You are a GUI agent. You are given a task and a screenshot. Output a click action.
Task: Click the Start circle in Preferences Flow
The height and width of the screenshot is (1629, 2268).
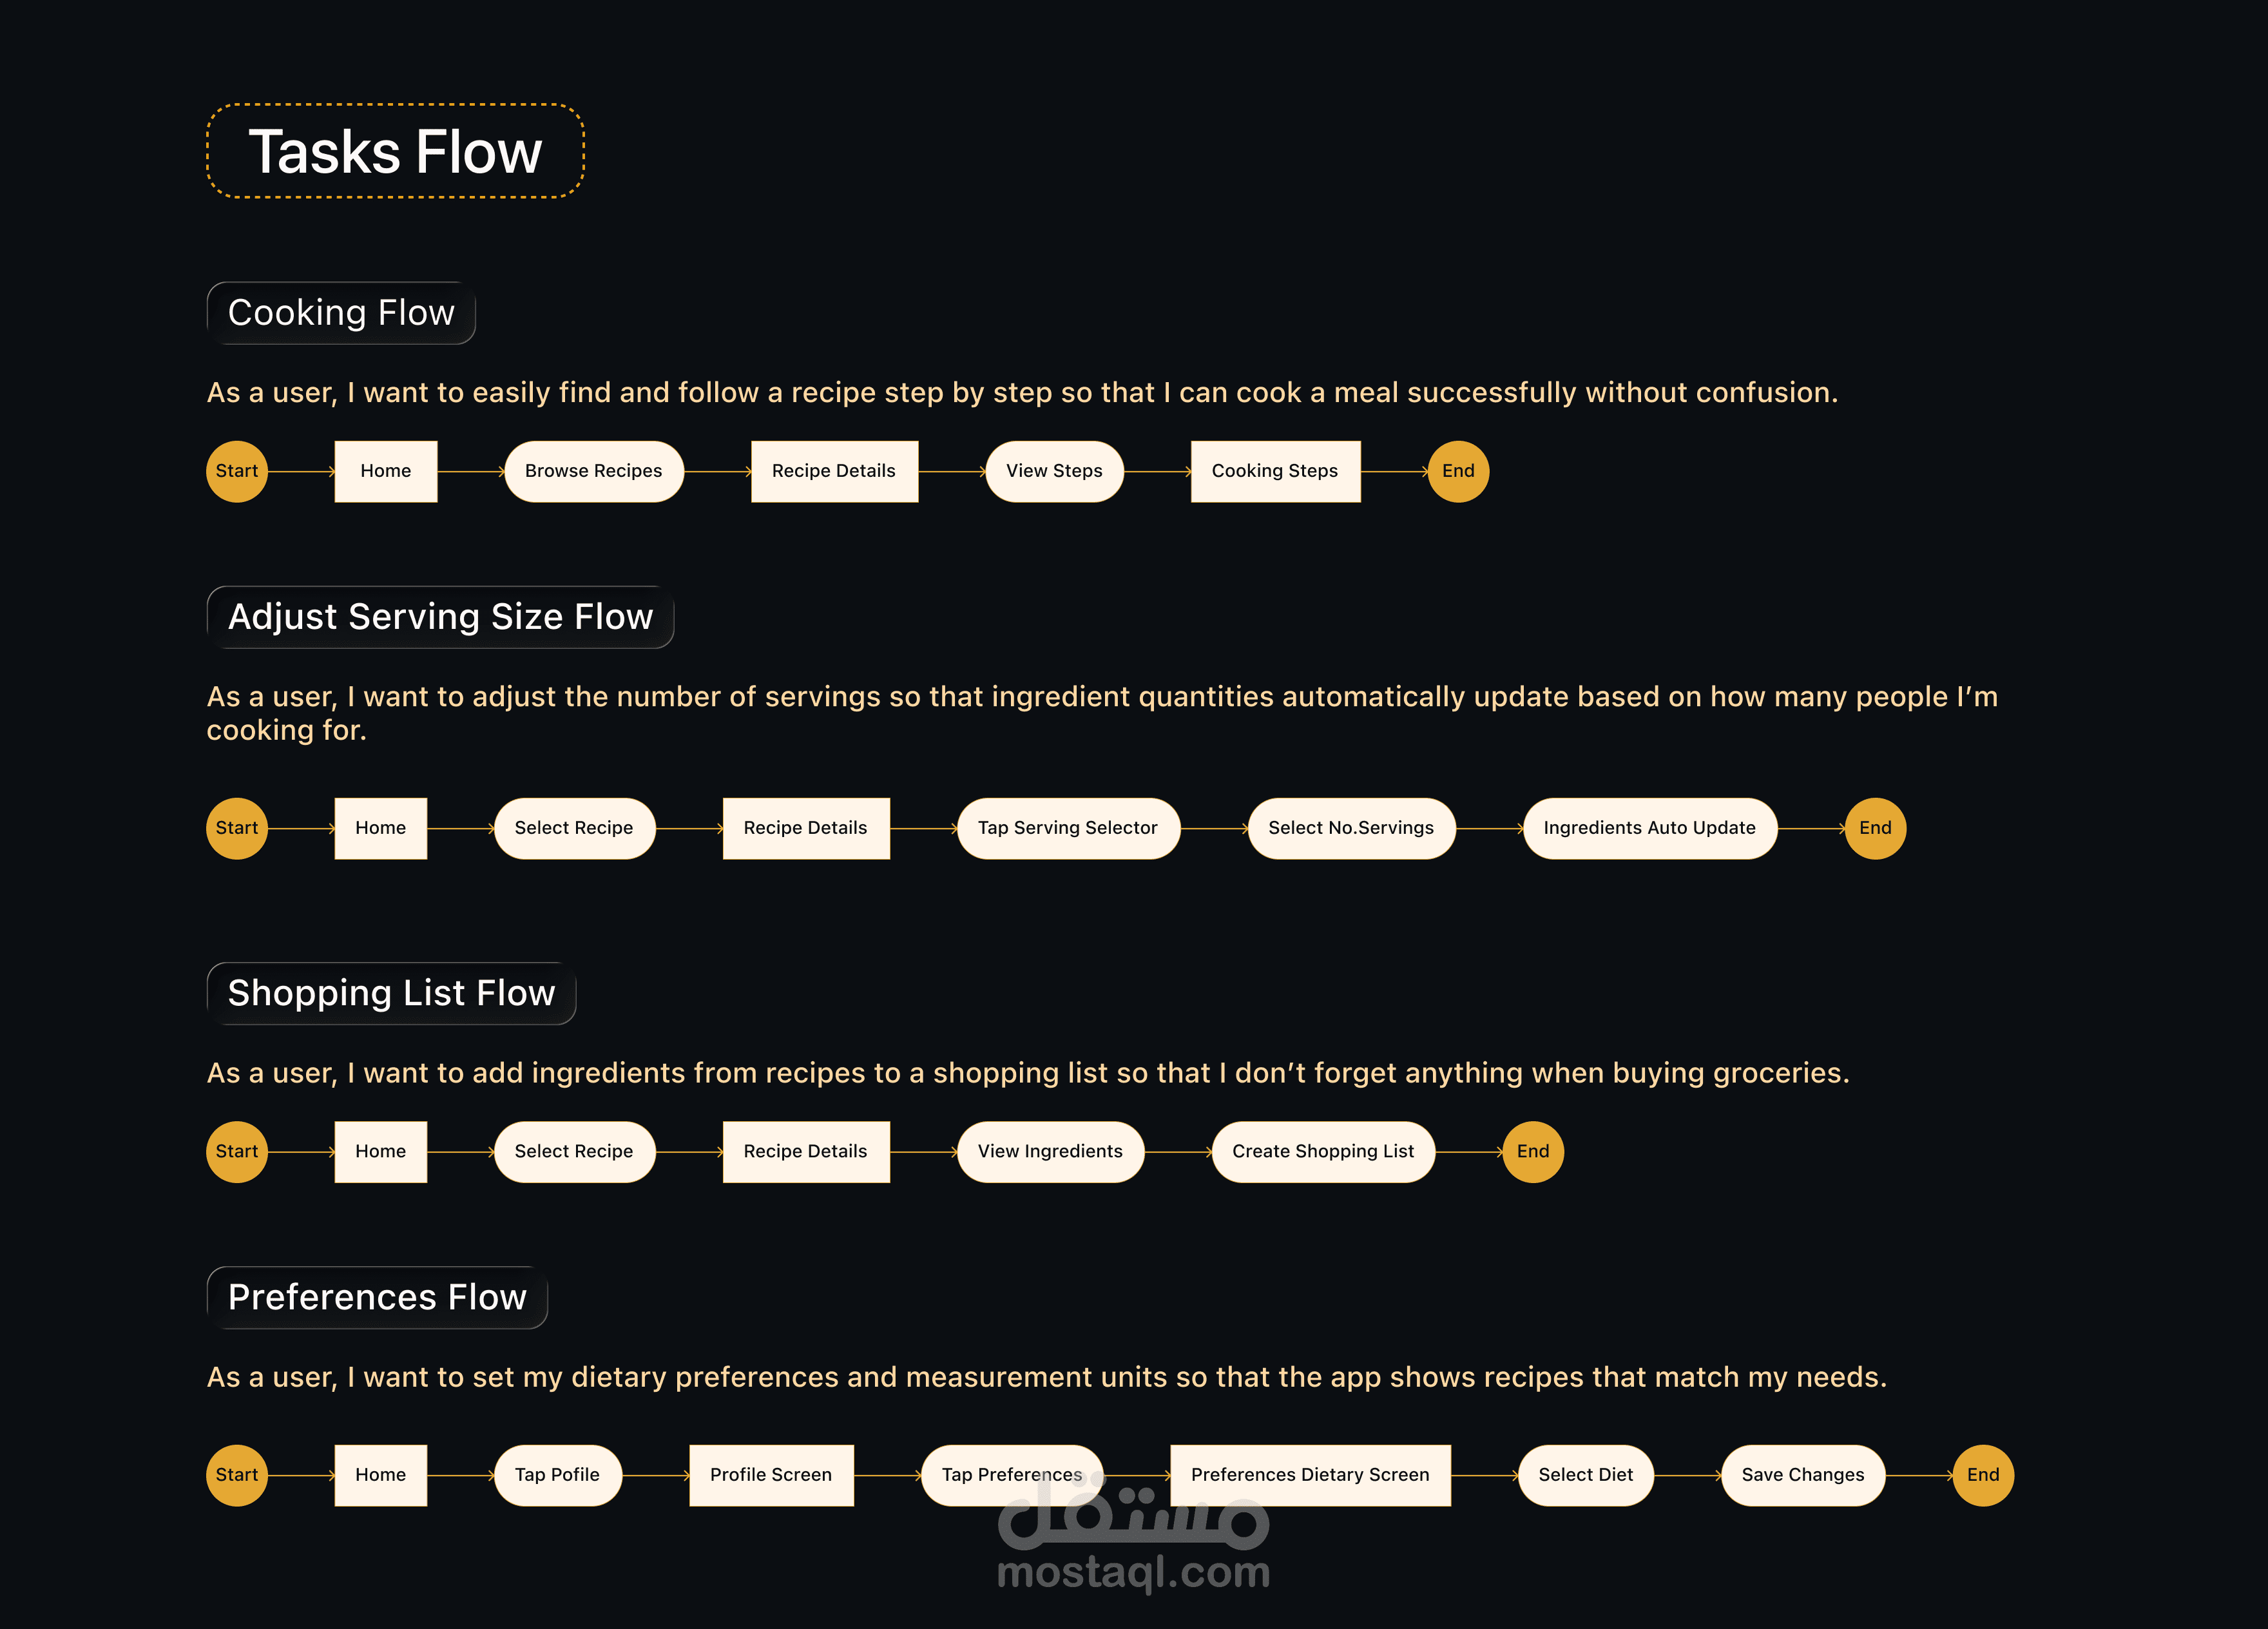coord(237,1475)
